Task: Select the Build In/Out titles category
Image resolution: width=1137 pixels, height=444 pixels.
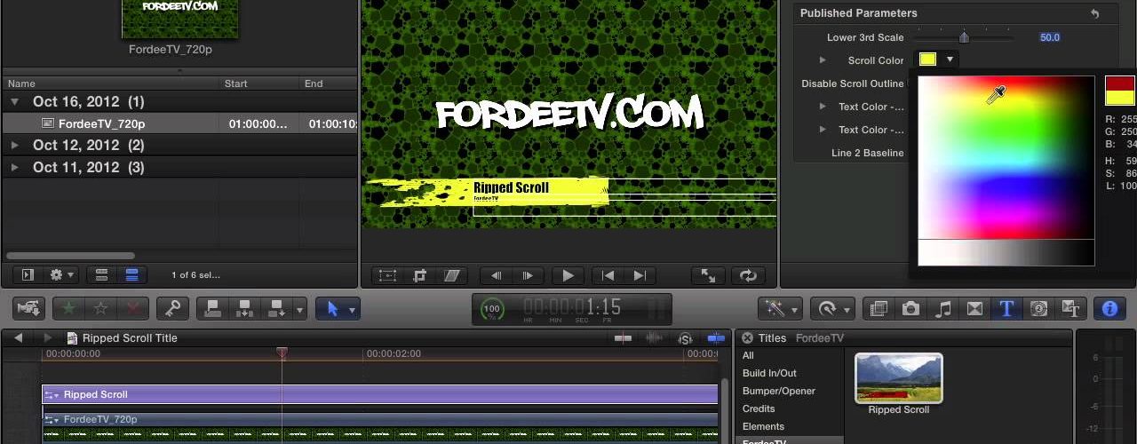Action: pos(769,374)
